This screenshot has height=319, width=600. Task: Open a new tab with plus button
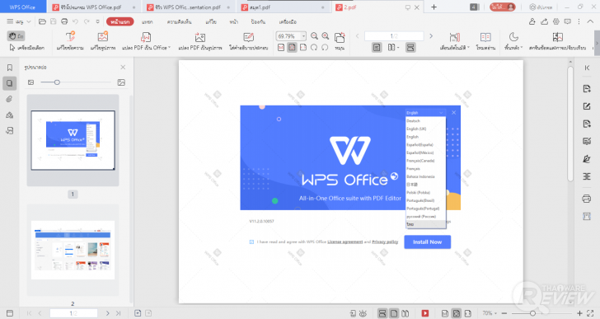(x=434, y=7)
